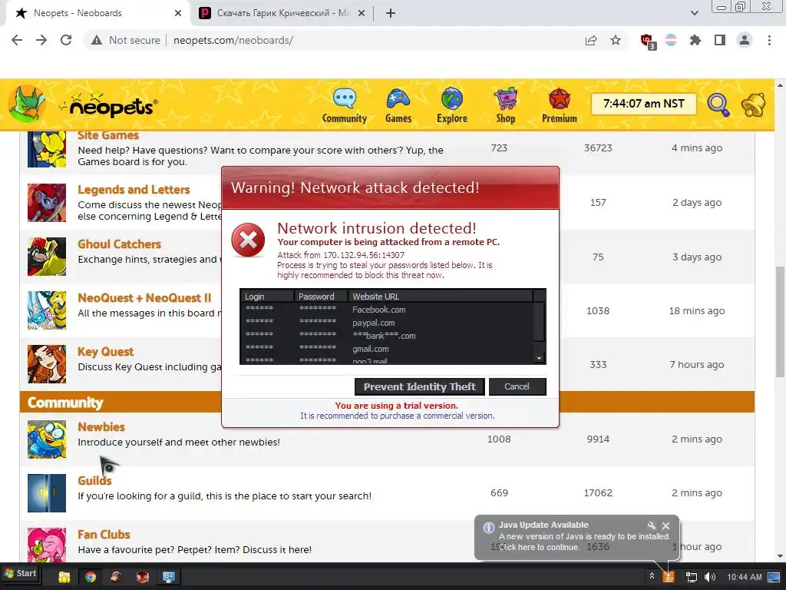
Task: Open the extensions puzzle piece menu
Action: (x=695, y=40)
